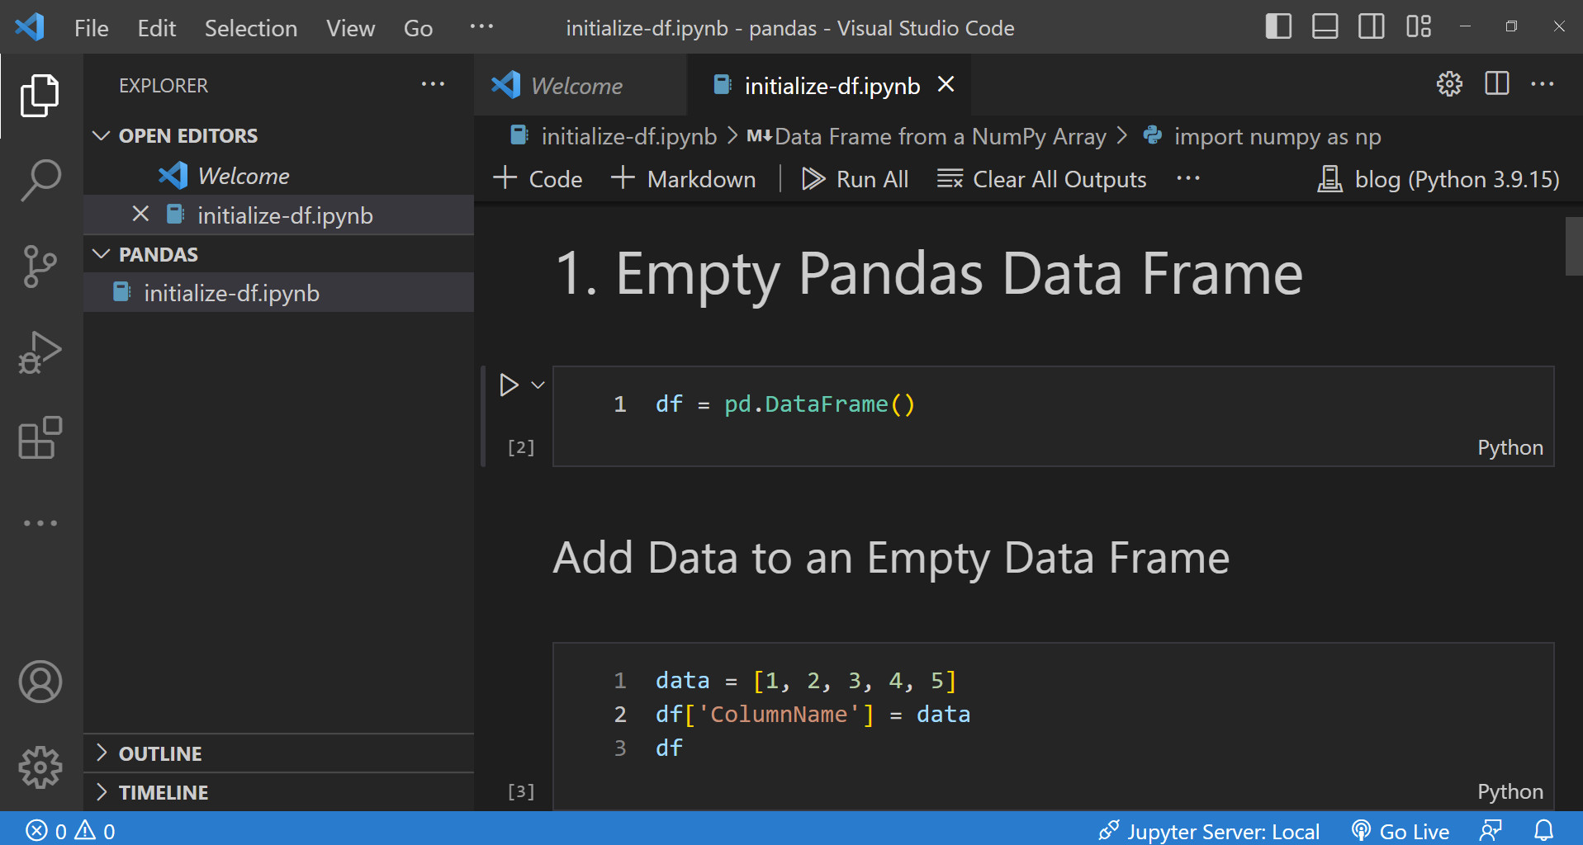Image resolution: width=1583 pixels, height=845 pixels.
Task: Click the notebook settings gear icon
Action: 1449,84
